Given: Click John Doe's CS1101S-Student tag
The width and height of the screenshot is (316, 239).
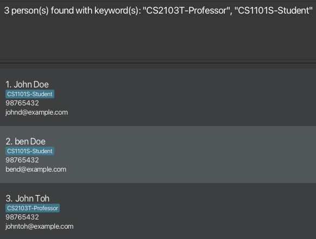Looking at the screenshot, I should (x=30, y=94).
